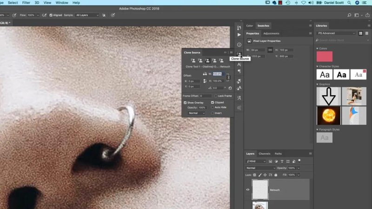Open the Filter menu

(26, 3)
